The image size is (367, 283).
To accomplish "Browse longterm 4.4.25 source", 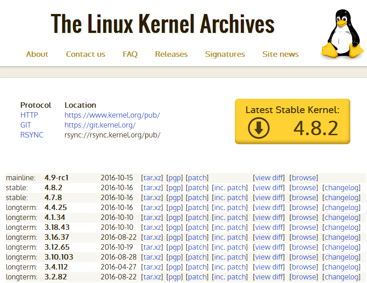I will 304,207.
